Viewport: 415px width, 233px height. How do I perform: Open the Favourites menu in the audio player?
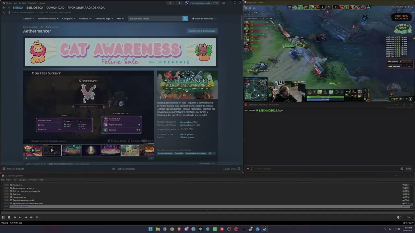[33, 180]
